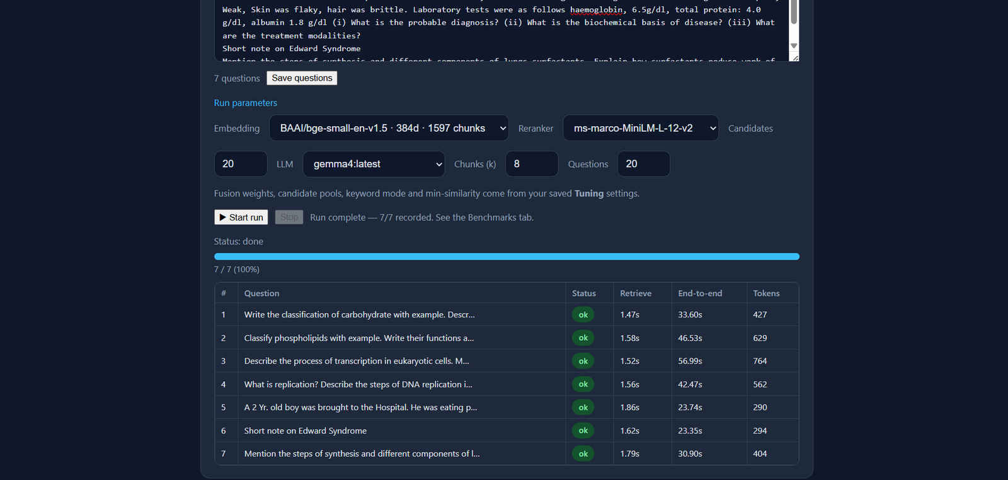Click ok status badge for question 1
1008x480 pixels.
pyautogui.click(x=583, y=315)
